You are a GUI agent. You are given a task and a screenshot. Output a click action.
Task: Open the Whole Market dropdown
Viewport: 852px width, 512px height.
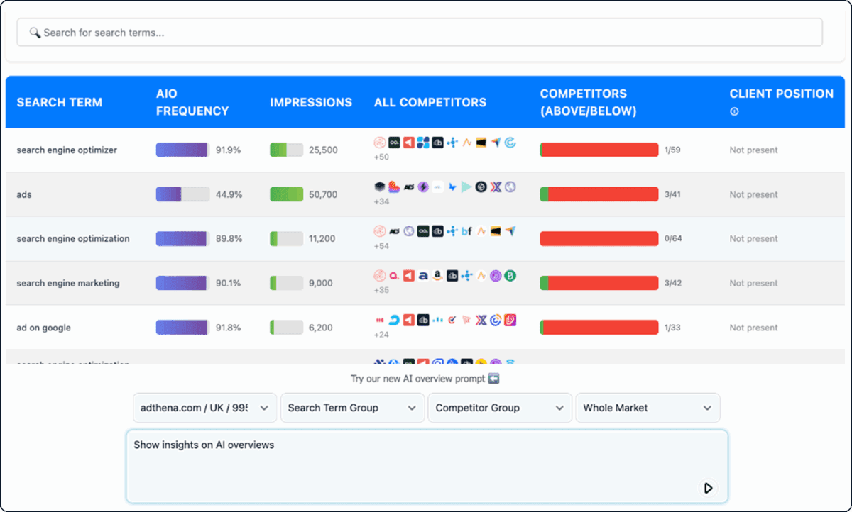click(648, 408)
